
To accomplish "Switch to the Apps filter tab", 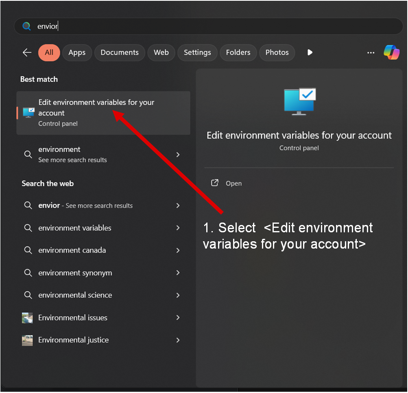I will (x=77, y=52).
